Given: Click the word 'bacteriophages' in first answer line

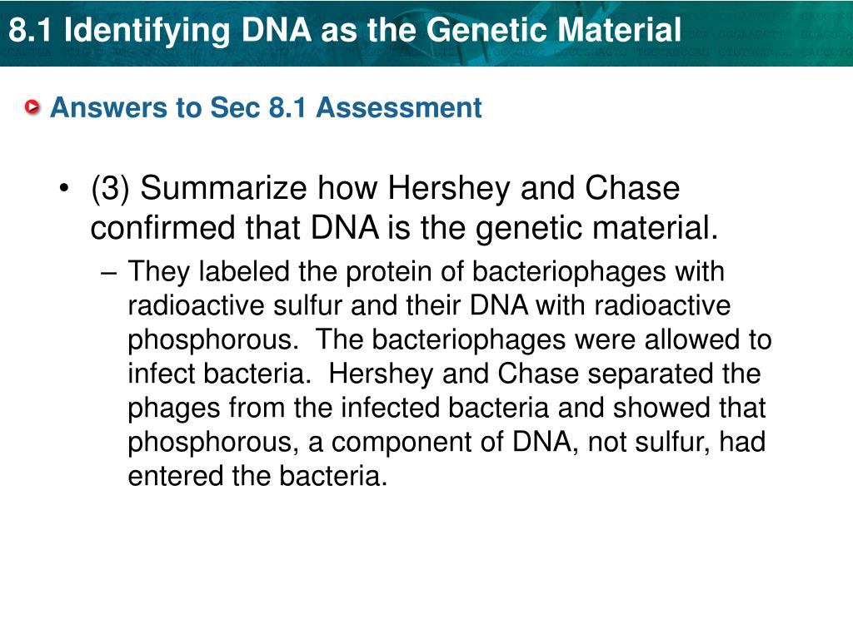Looking at the screenshot, I should [x=568, y=272].
